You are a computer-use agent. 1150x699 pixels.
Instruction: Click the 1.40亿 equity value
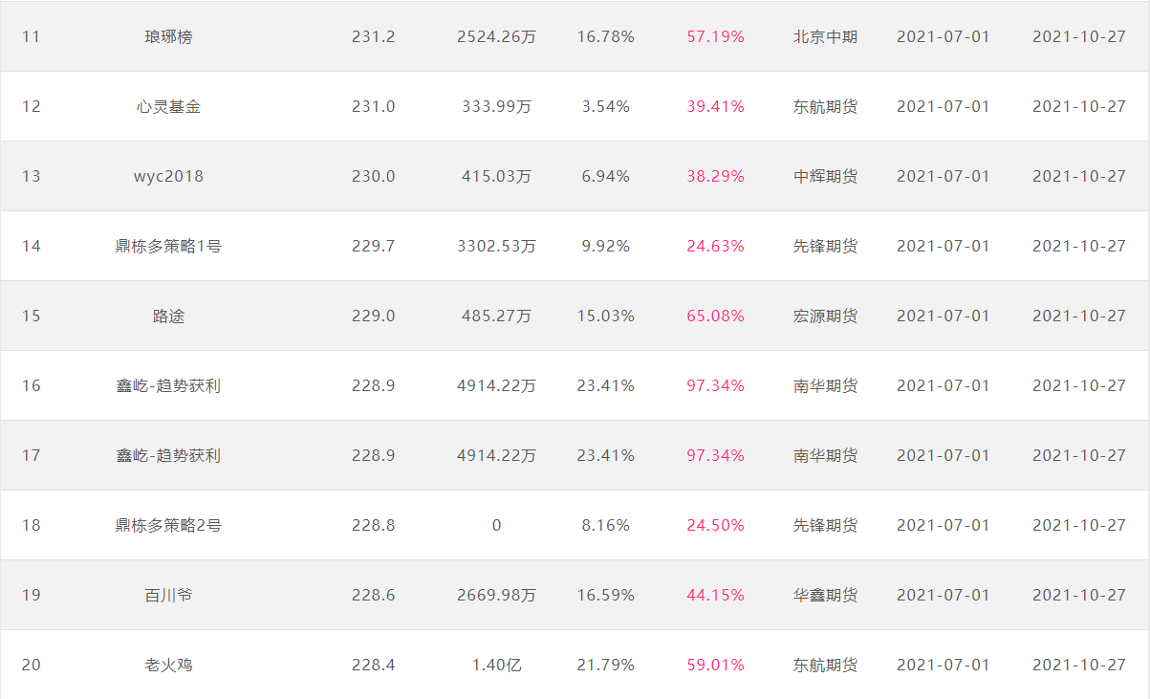point(496,665)
